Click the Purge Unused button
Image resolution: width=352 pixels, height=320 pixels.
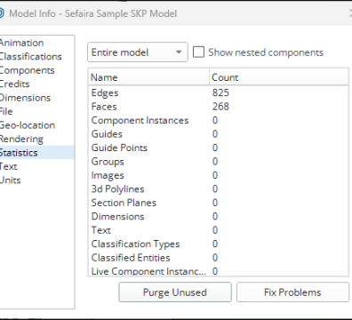(x=175, y=292)
